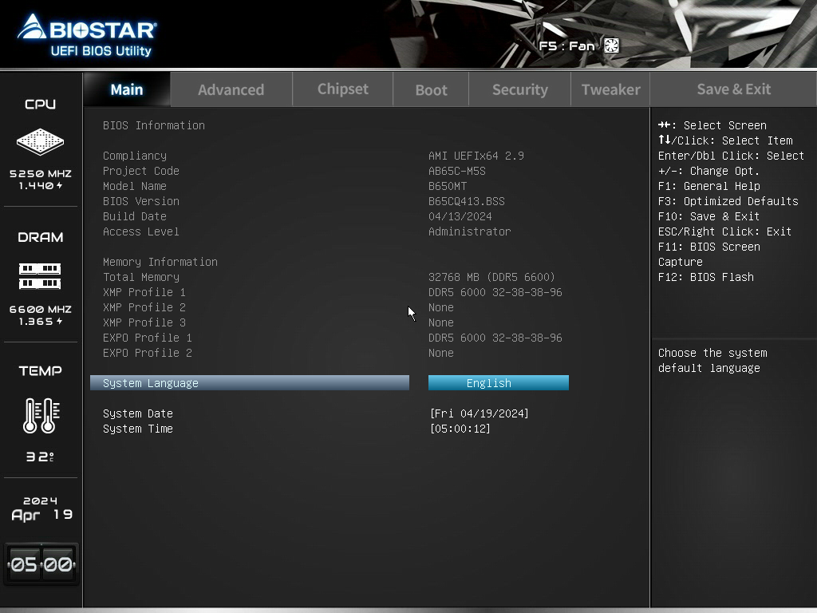Click the F11: BIOS Screen Capture hint

tap(708, 254)
